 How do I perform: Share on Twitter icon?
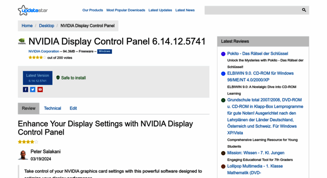[33, 89]
